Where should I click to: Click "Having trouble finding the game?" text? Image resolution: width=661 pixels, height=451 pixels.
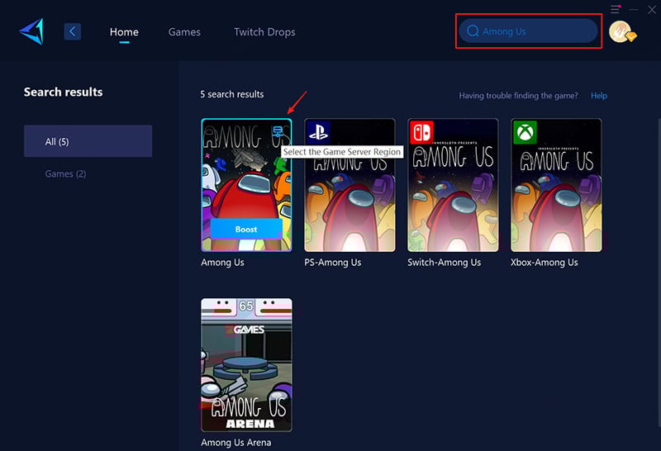click(519, 96)
